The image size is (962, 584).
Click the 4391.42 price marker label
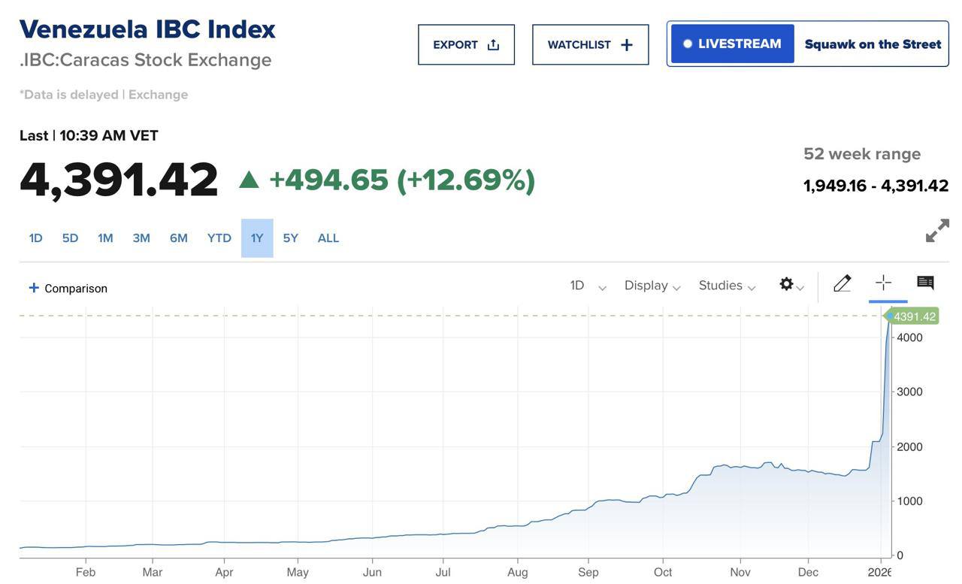coord(914,316)
